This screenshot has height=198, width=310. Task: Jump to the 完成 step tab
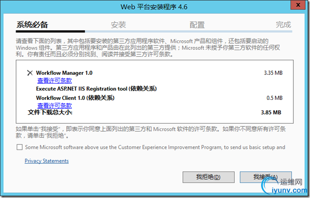(283, 25)
